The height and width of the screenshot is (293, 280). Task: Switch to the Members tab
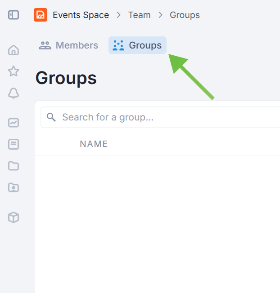tap(68, 45)
